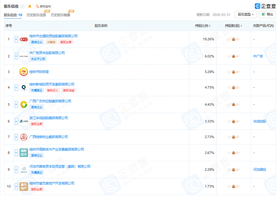This screenshot has width=279, height=197.
Task: Click the 桂林市财政局 emblem logo
Action: tap(24, 72)
